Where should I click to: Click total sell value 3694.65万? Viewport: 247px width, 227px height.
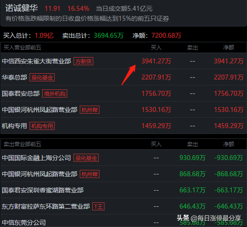[108, 36]
